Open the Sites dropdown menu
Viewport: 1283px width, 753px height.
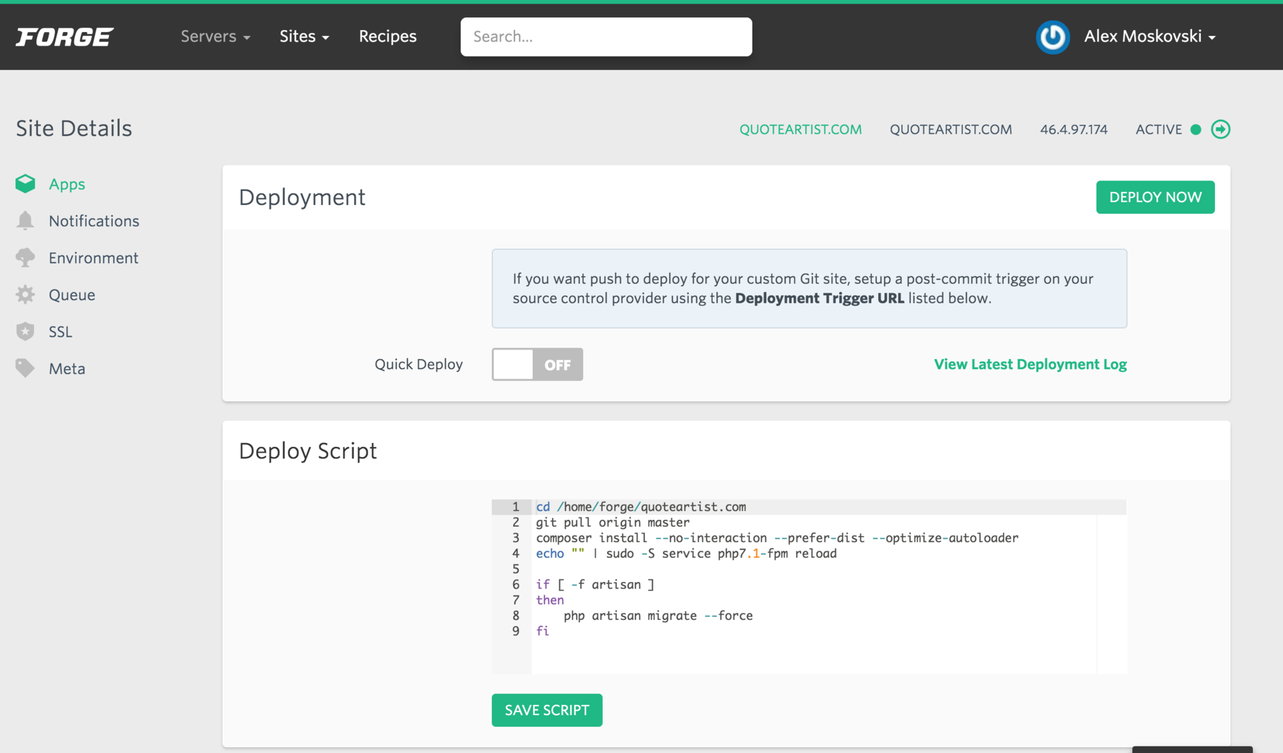click(x=304, y=37)
